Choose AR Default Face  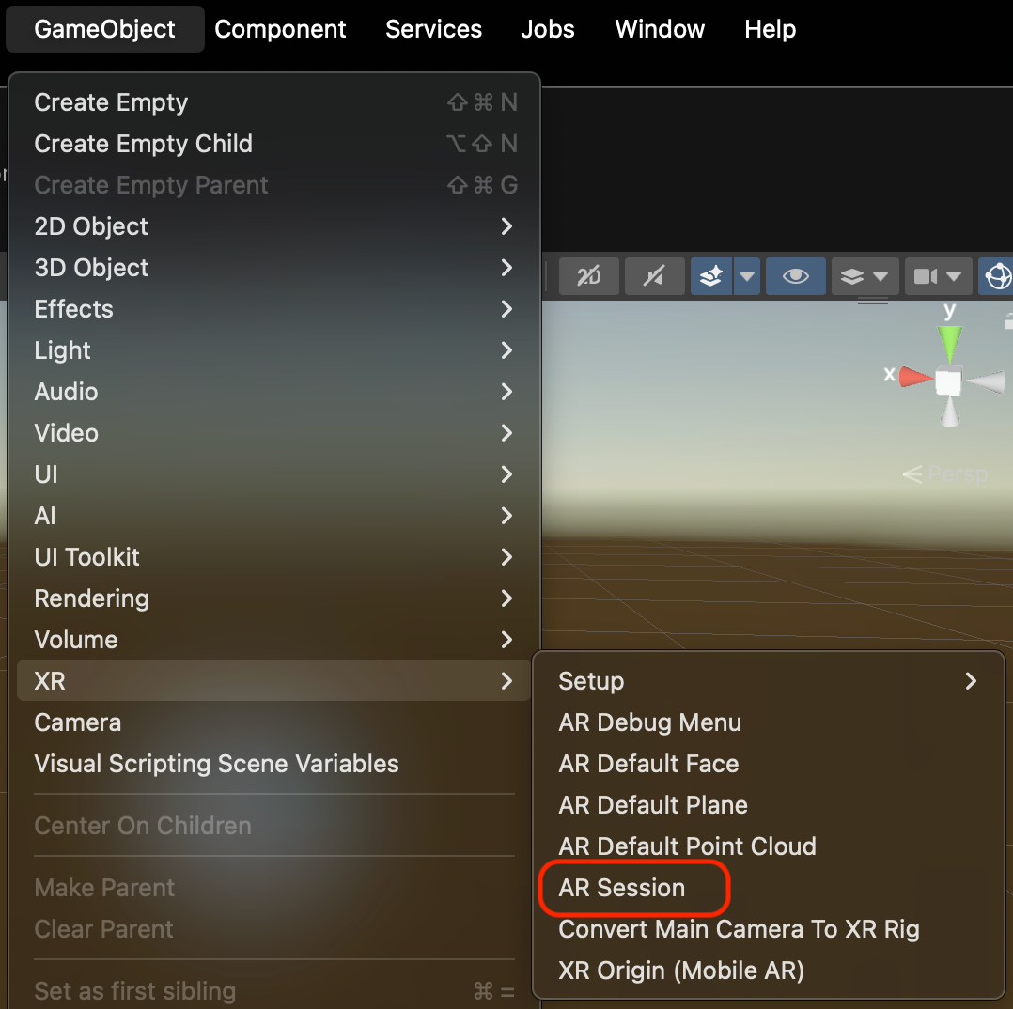769,764
